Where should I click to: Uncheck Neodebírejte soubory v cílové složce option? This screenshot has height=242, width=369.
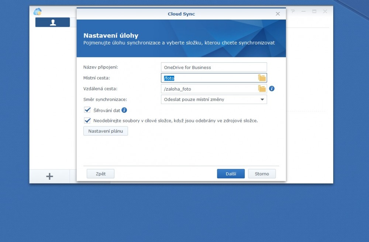(x=87, y=120)
